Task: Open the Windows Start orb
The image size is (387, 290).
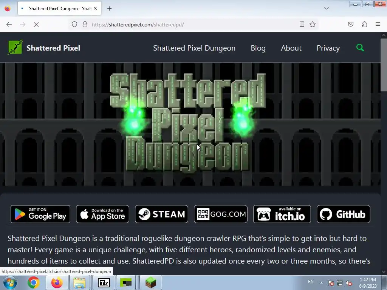Action: pyautogui.click(x=10, y=282)
